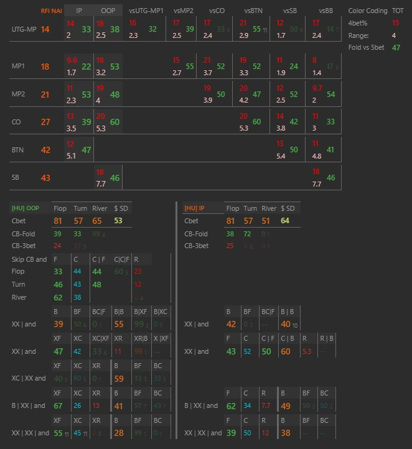
Task: Click the BTN row RFI value 42
Action: pos(45,150)
